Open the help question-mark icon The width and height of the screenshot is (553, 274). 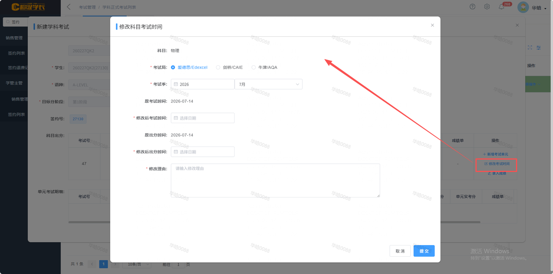point(473,6)
